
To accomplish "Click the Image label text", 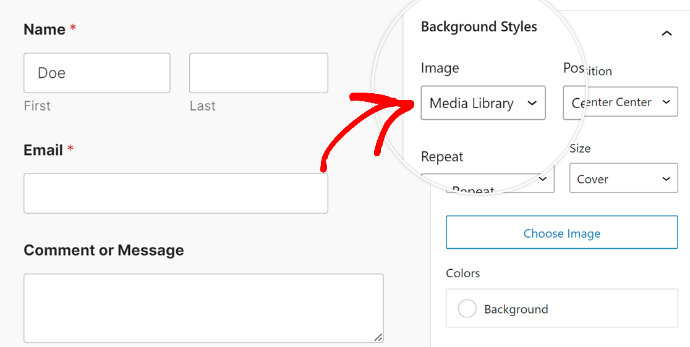I will (440, 68).
